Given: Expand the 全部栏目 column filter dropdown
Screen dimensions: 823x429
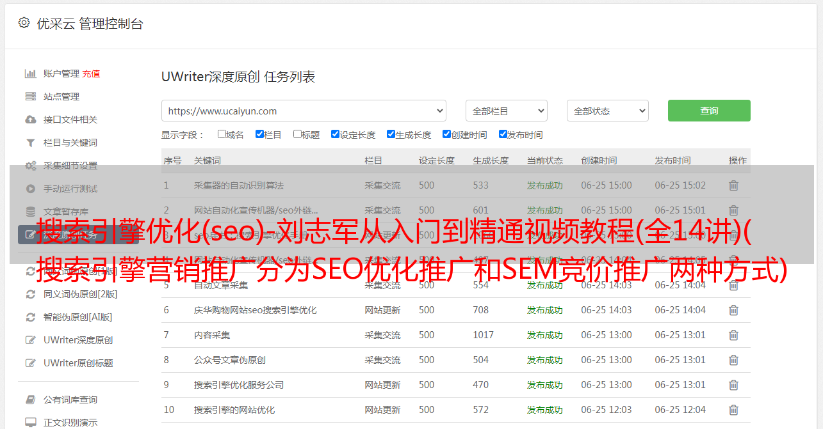Looking at the screenshot, I should pyautogui.click(x=507, y=111).
